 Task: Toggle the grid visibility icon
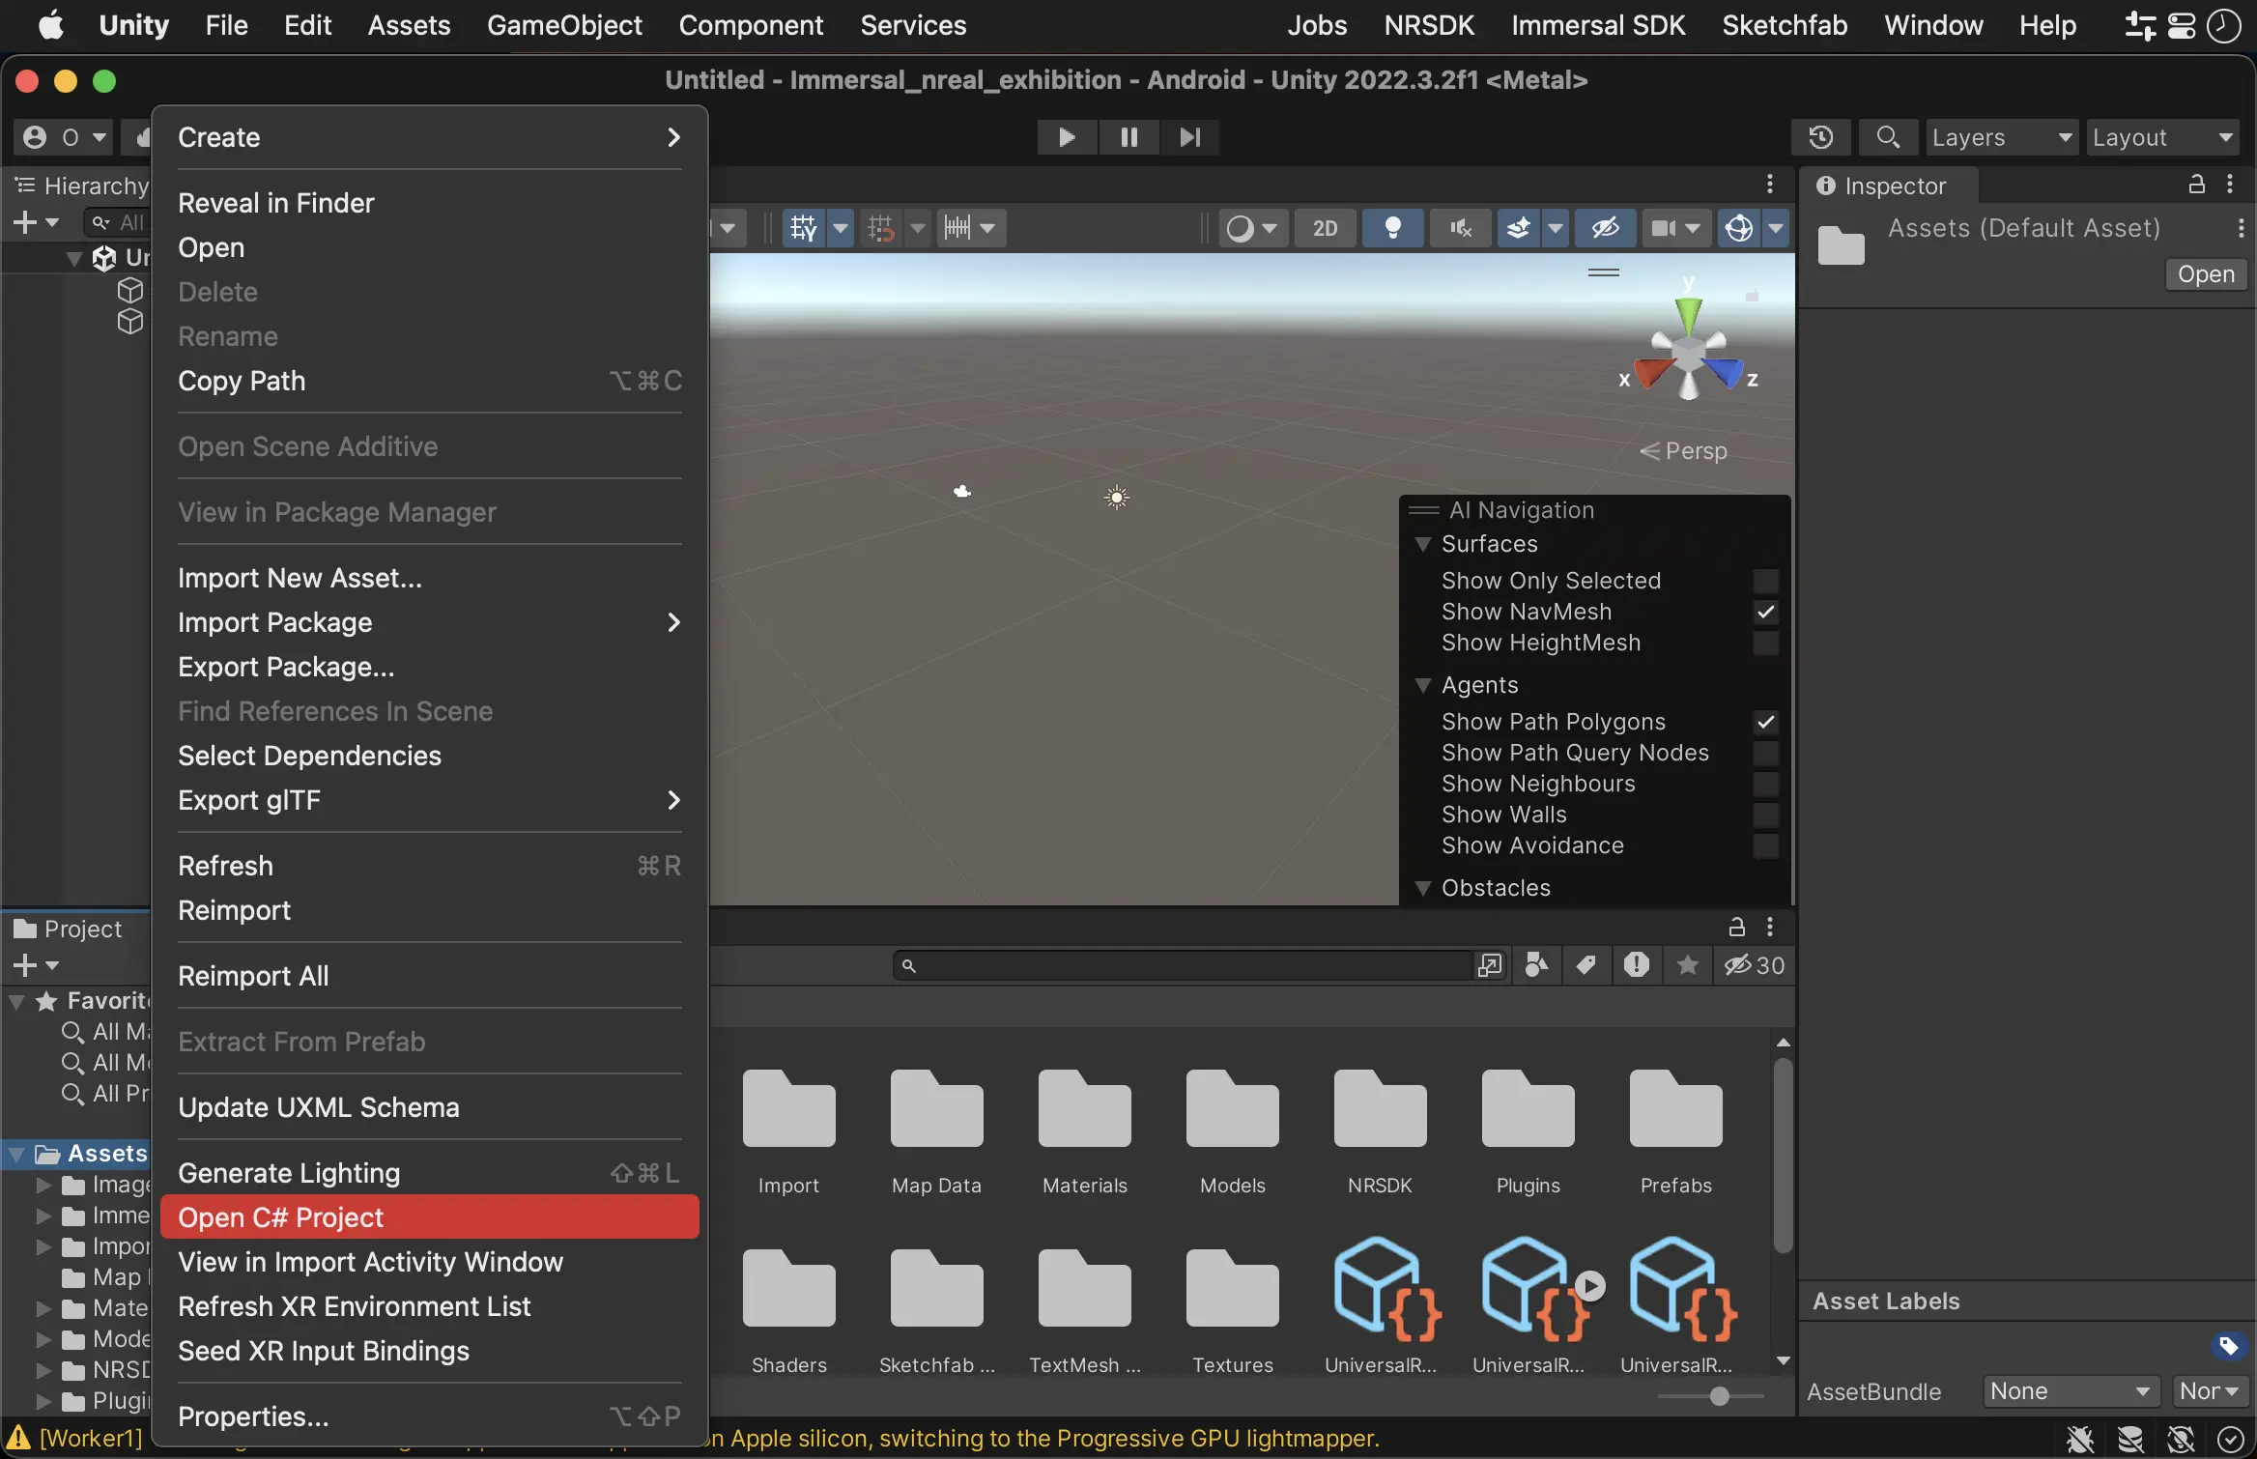tap(803, 228)
